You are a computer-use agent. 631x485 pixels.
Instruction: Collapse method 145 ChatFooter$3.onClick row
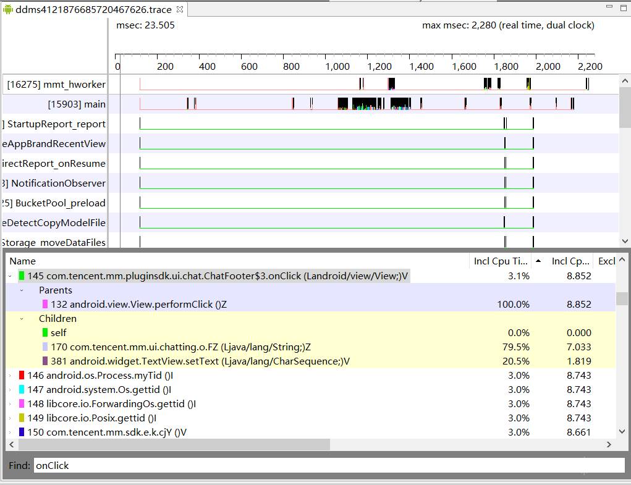[x=10, y=276]
